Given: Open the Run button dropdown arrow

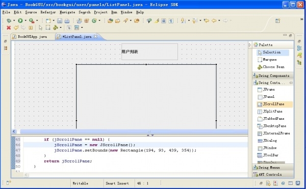Looking at the screenshot, I should [x=25, y=20].
